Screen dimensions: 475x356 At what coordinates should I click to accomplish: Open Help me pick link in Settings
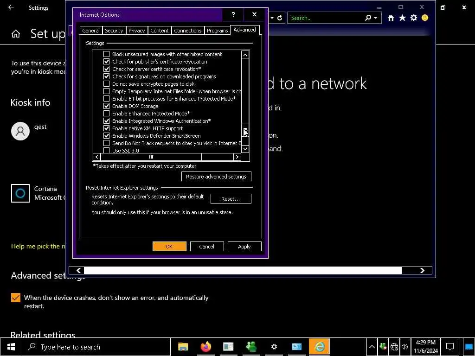tap(38, 246)
